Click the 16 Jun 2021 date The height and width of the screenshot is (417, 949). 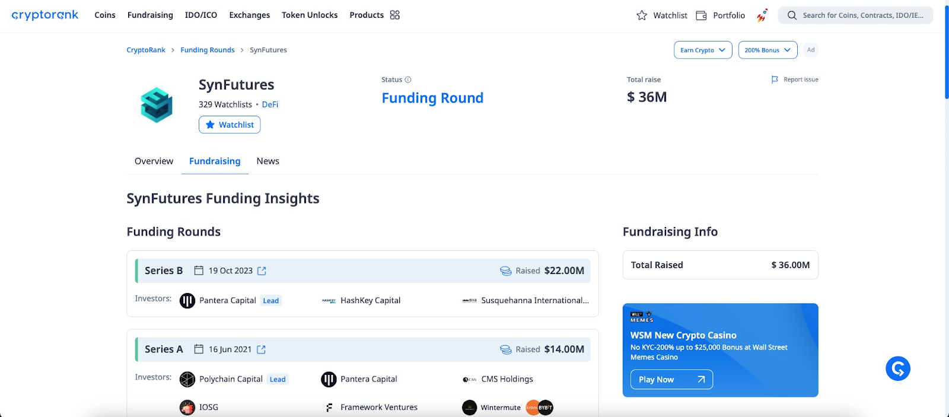coord(230,349)
